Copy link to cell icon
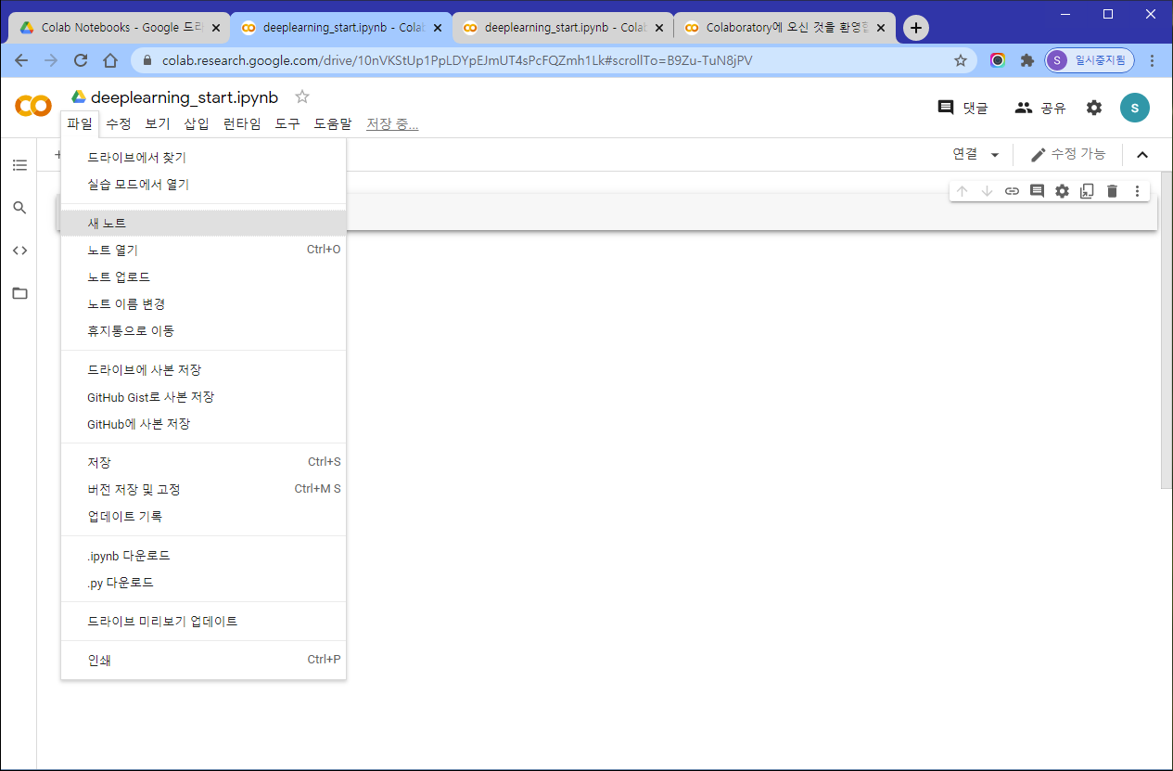1173x771 pixels. tap(1013, 191)
